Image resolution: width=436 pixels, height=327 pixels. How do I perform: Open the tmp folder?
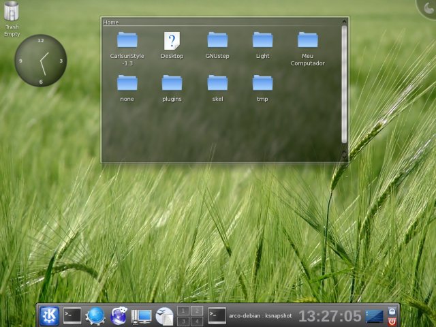(x=262, y=83)
